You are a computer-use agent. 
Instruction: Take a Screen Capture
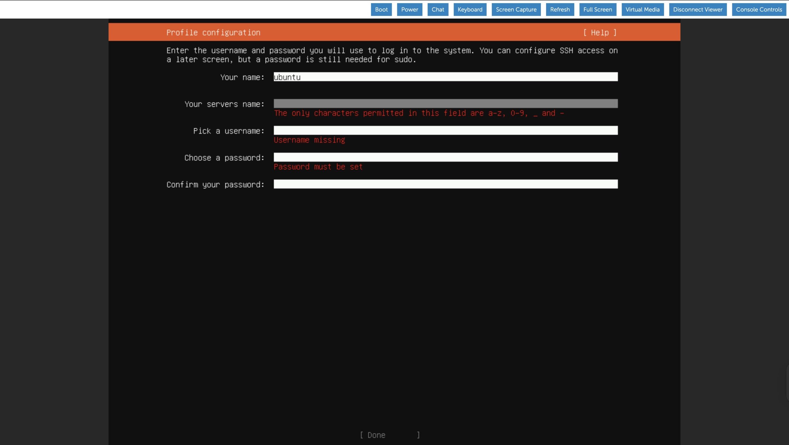(516, 10)
